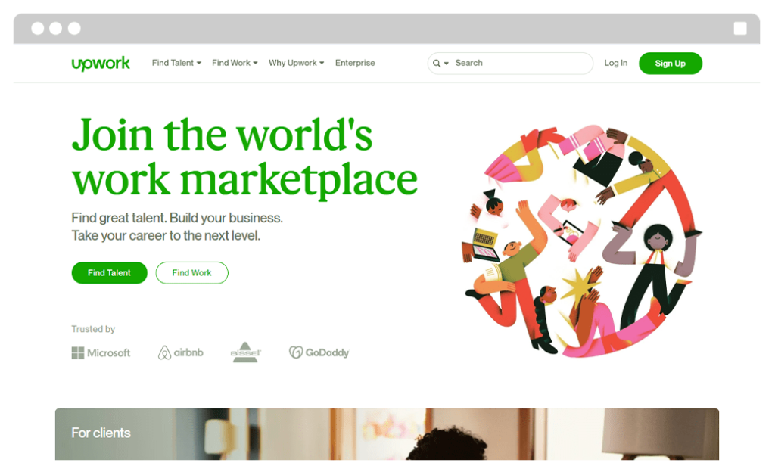775x475 pixels.
Task: Click the Upwork logo
Action: 101,64
